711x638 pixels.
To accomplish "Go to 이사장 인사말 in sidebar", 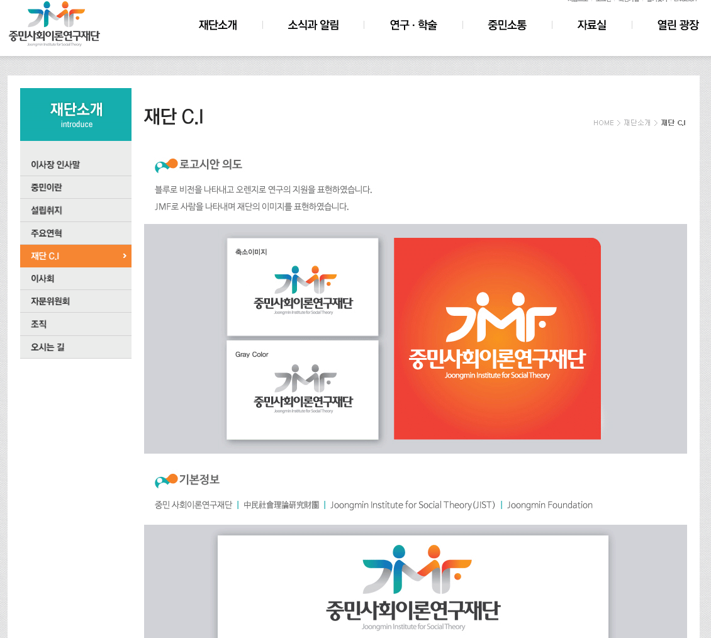I will pos(76,165).
